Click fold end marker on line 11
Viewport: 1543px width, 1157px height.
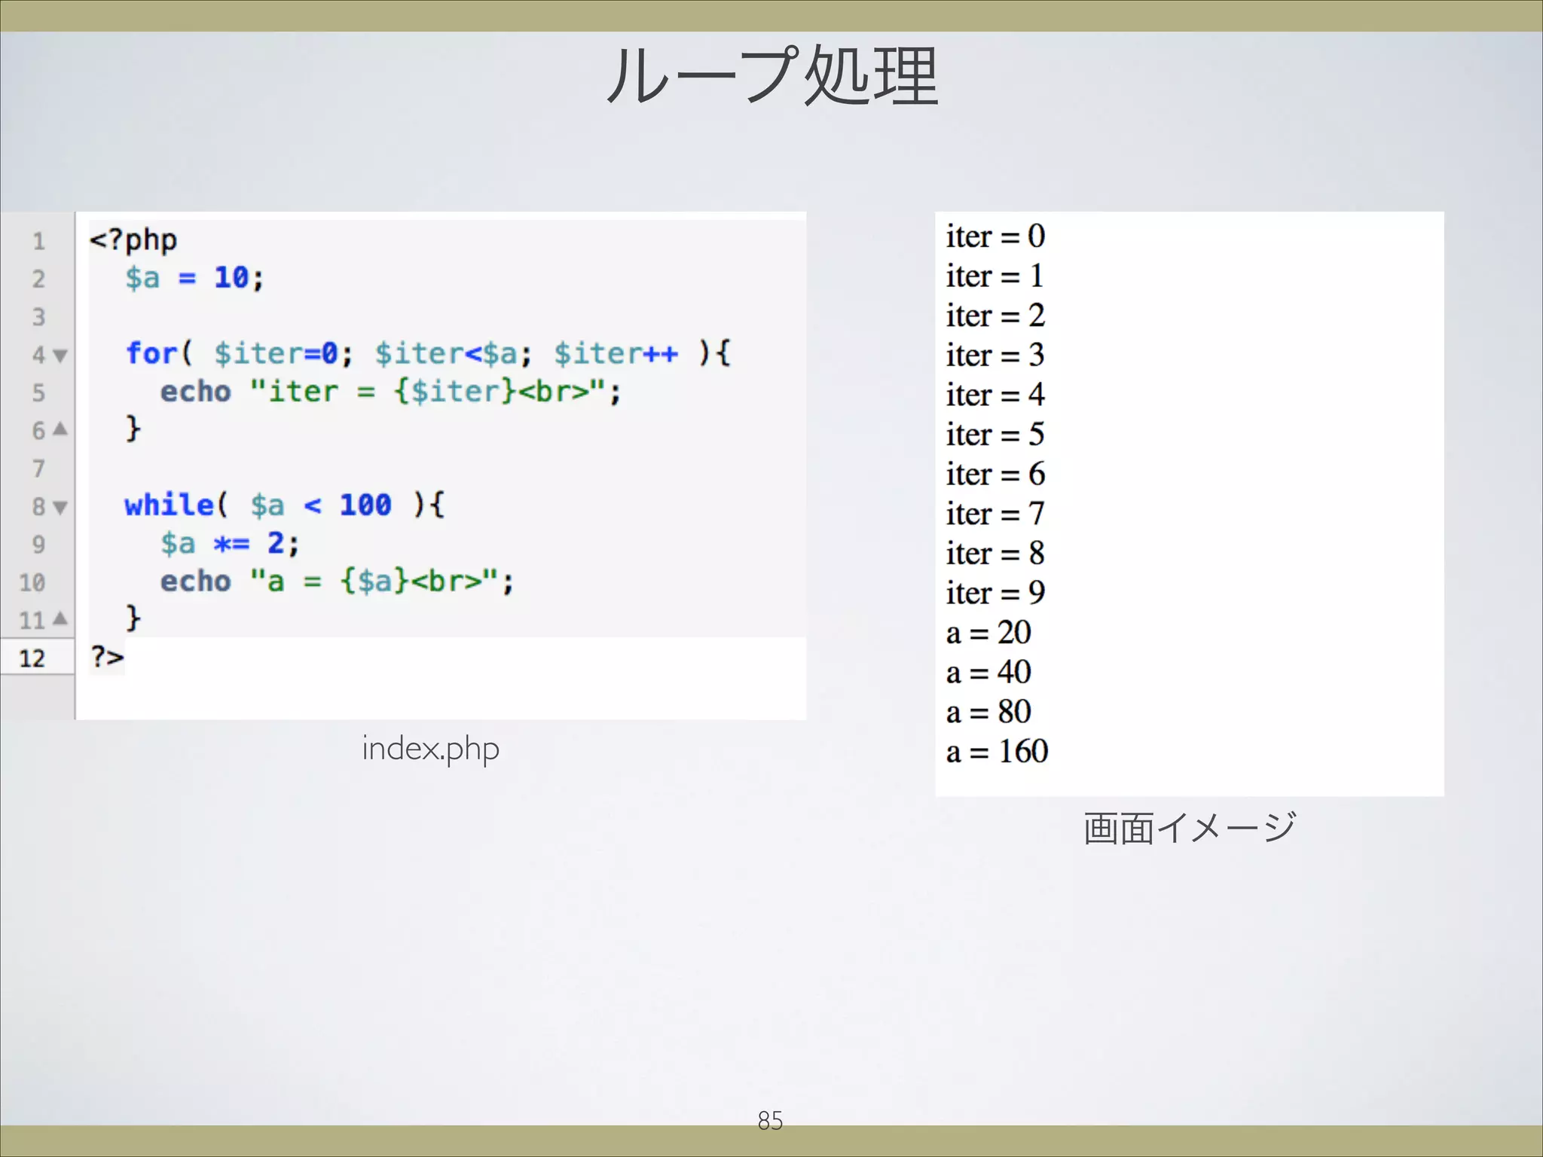point(60,619)
